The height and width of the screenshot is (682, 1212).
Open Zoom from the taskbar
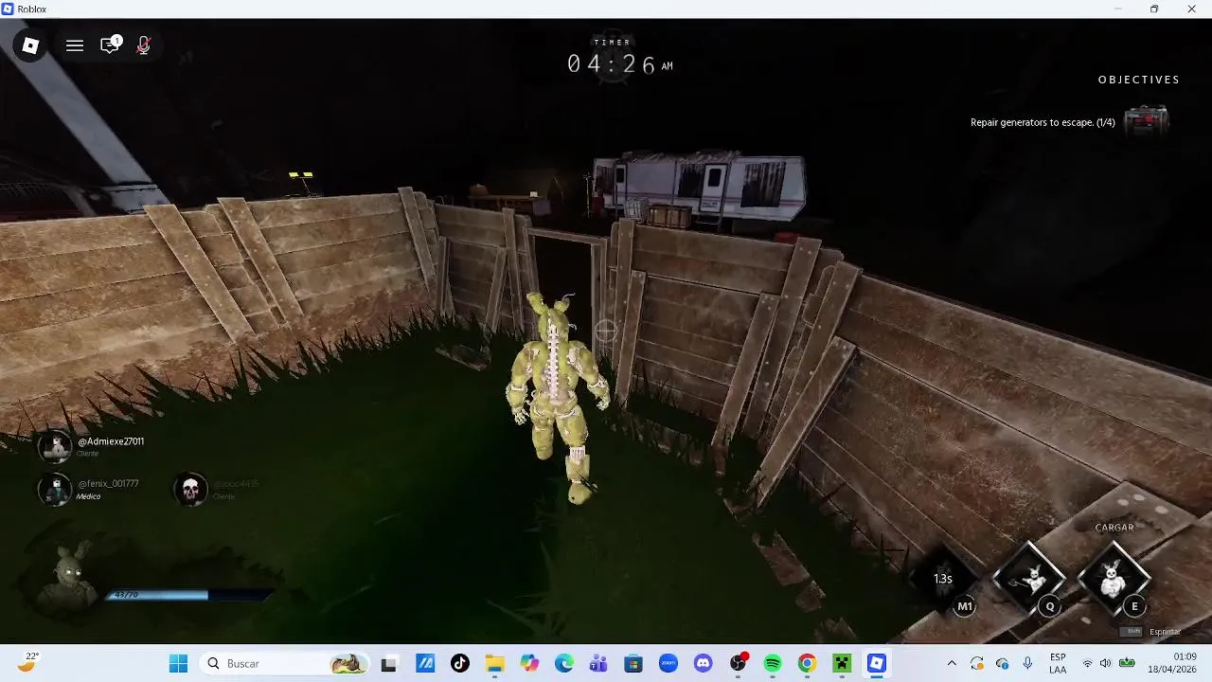(668, 663)
